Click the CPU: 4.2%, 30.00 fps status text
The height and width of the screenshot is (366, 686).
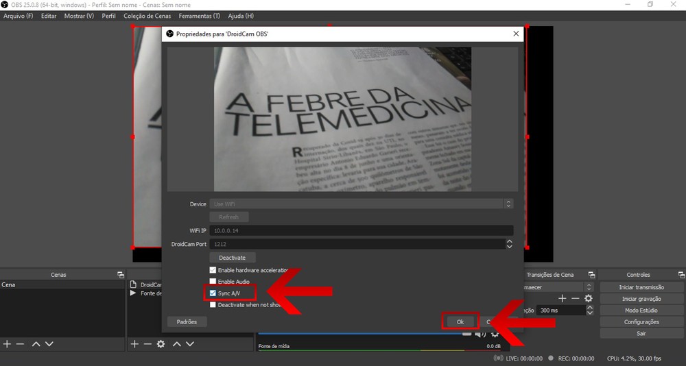point(634,358)
